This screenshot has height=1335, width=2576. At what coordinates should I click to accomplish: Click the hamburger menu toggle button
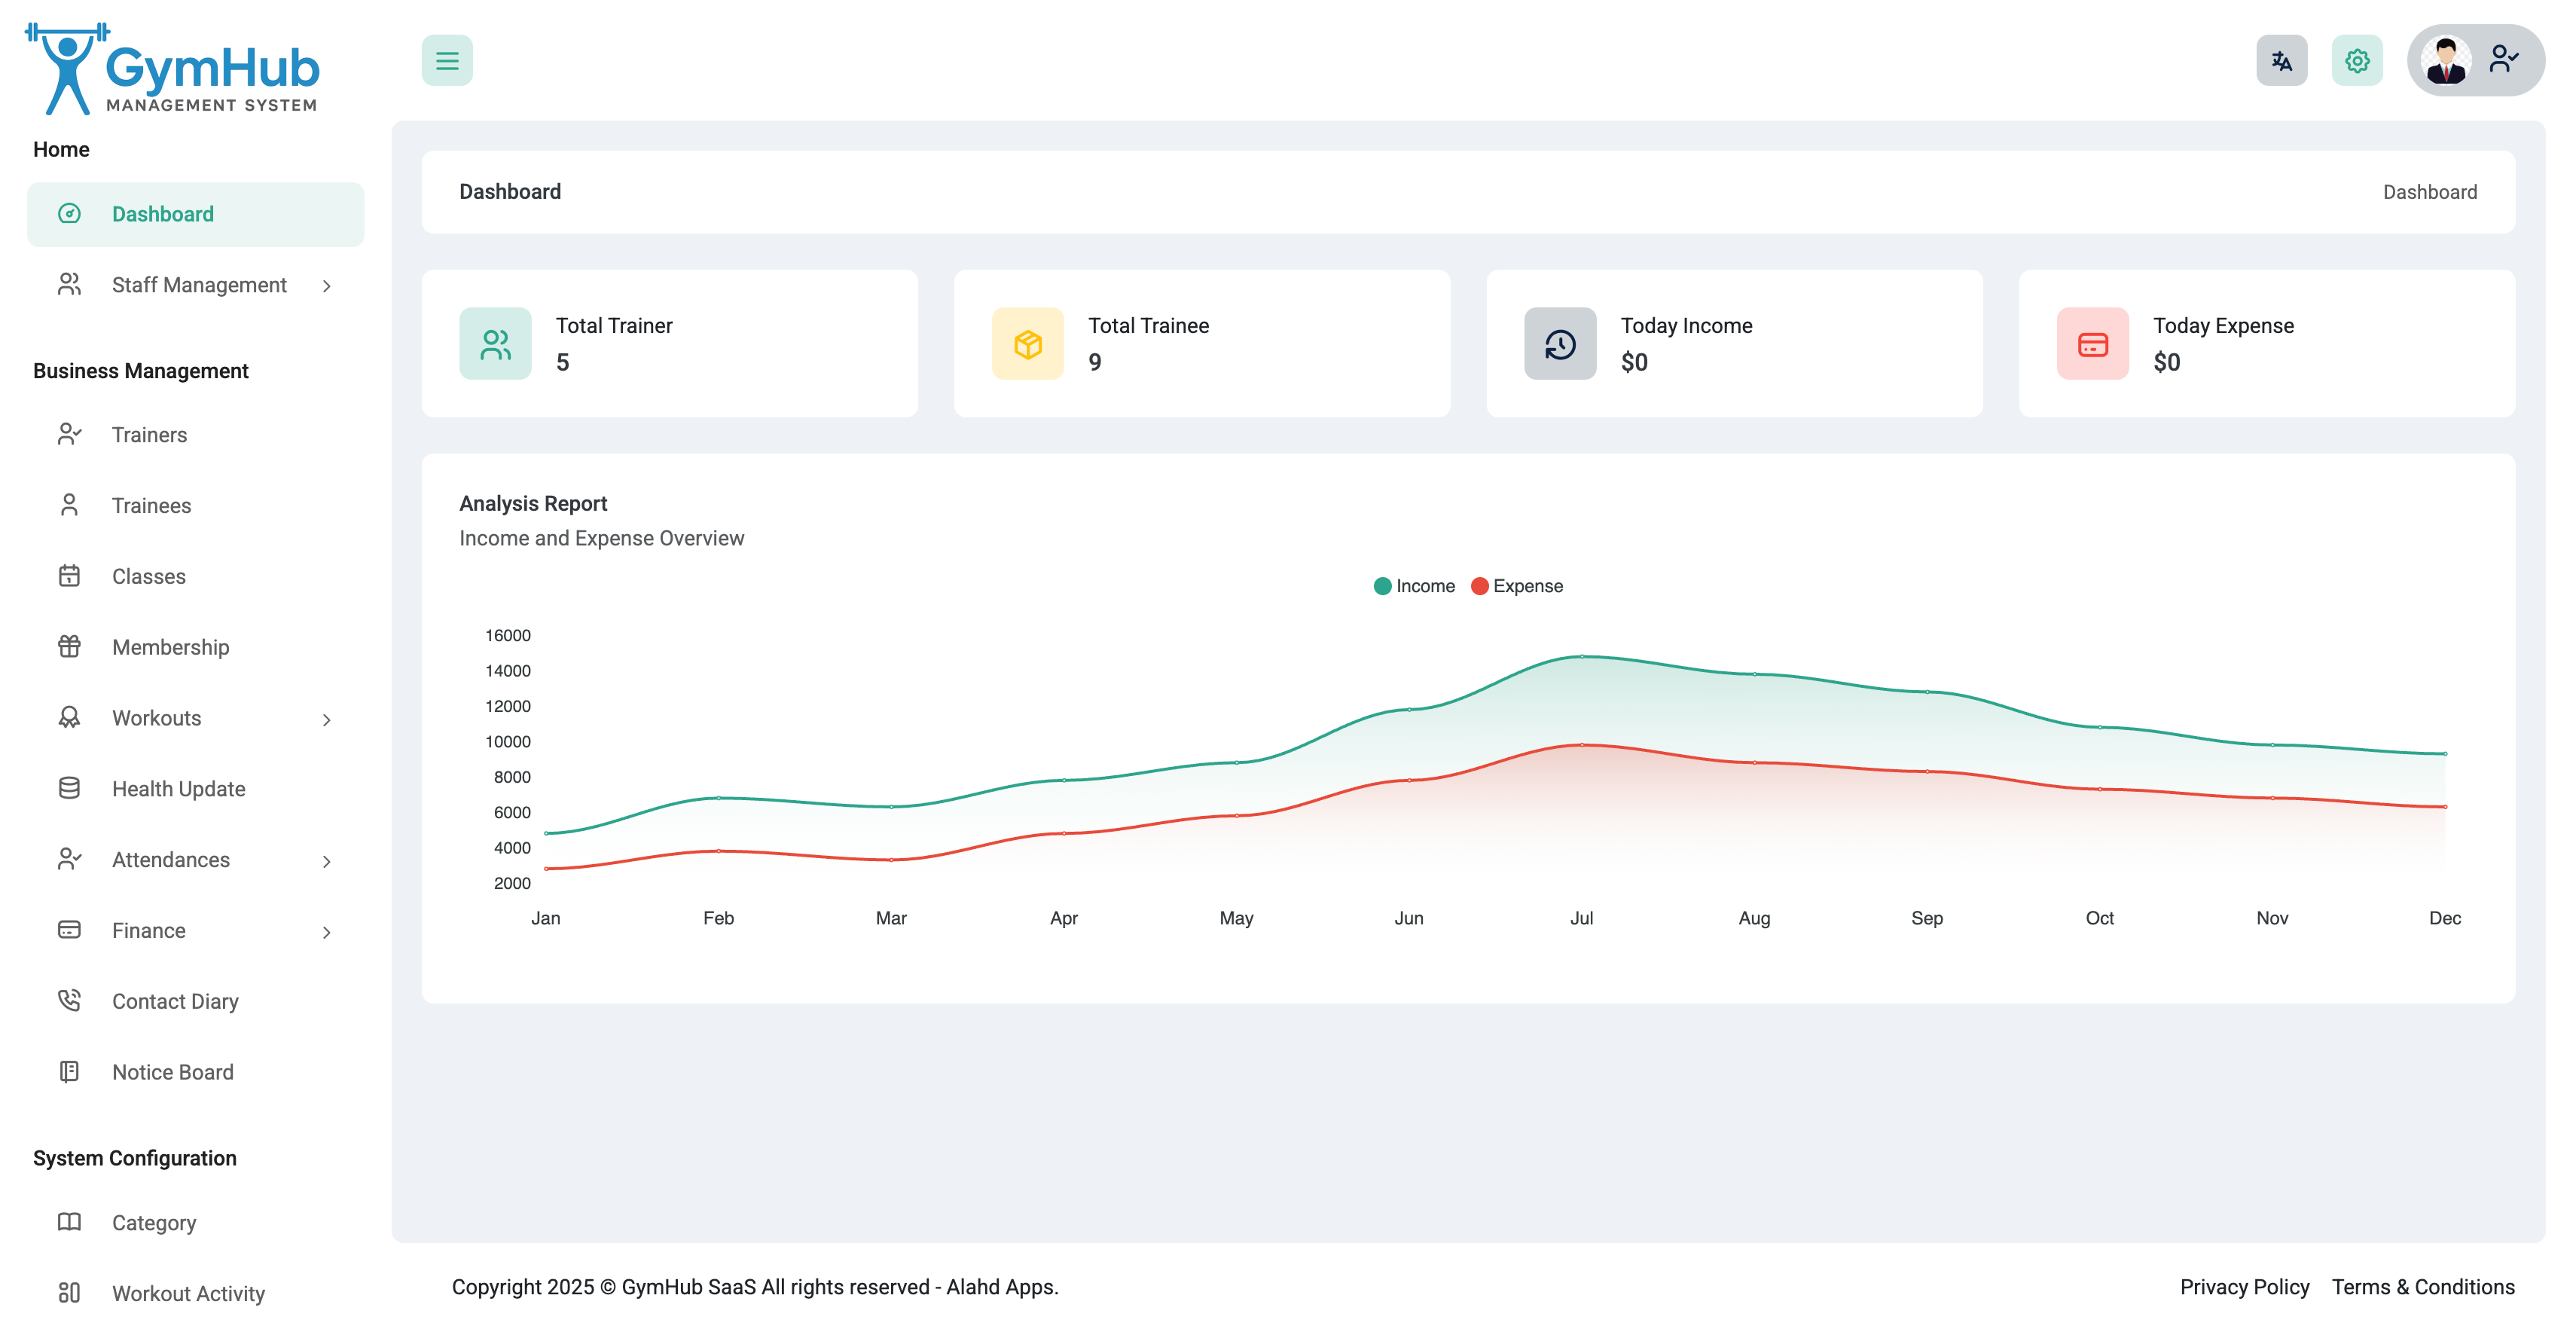(x=446, y=61)
